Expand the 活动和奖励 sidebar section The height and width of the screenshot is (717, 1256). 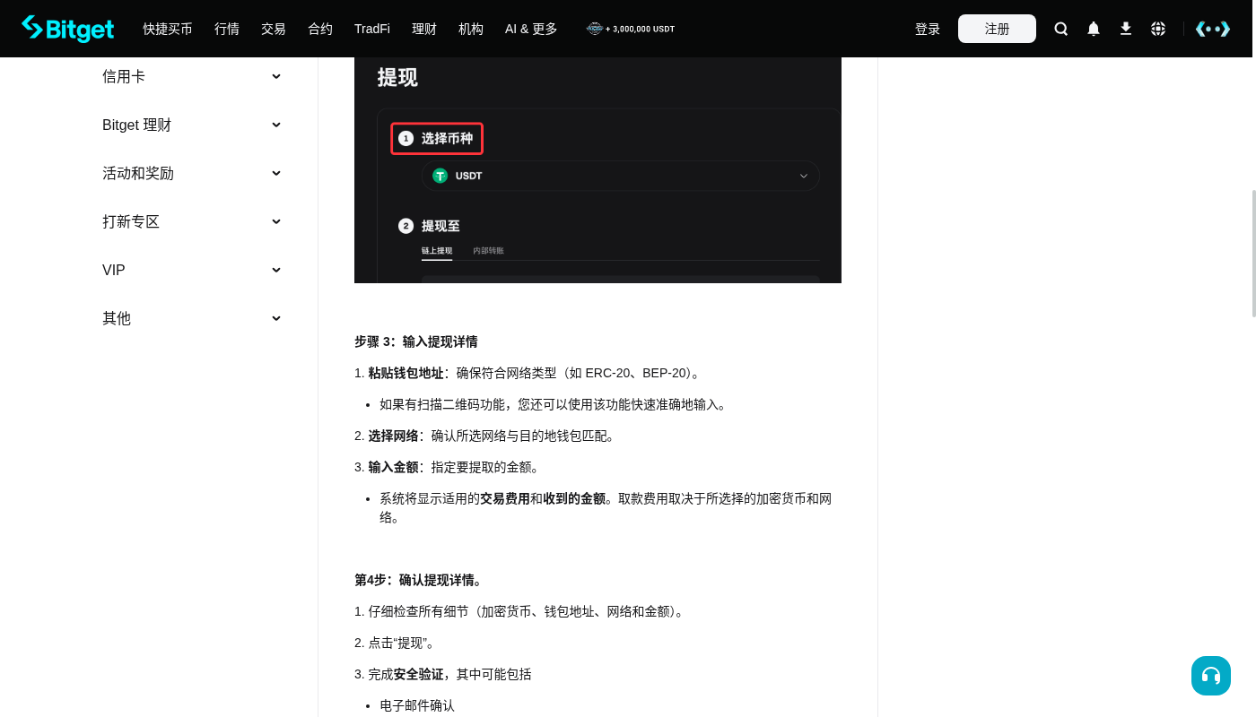192,174
